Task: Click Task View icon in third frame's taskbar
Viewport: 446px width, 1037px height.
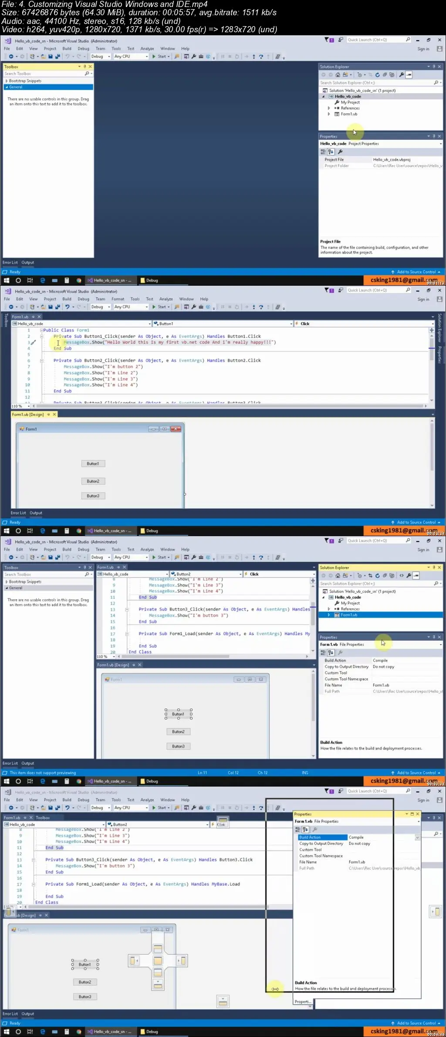Action: [30, 781]
